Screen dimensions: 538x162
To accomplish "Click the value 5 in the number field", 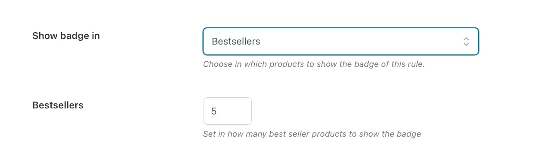I will coord(214,111).
